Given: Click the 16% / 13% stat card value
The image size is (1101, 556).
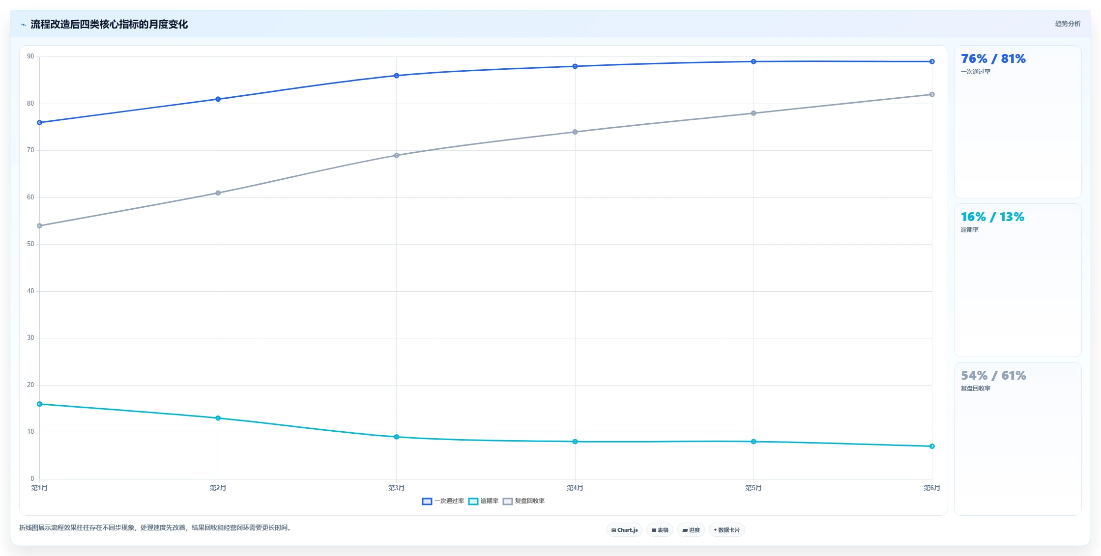Looking at the screenshot, I should coord(992,217).
